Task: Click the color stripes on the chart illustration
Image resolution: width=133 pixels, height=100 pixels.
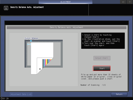Action: 47,63
